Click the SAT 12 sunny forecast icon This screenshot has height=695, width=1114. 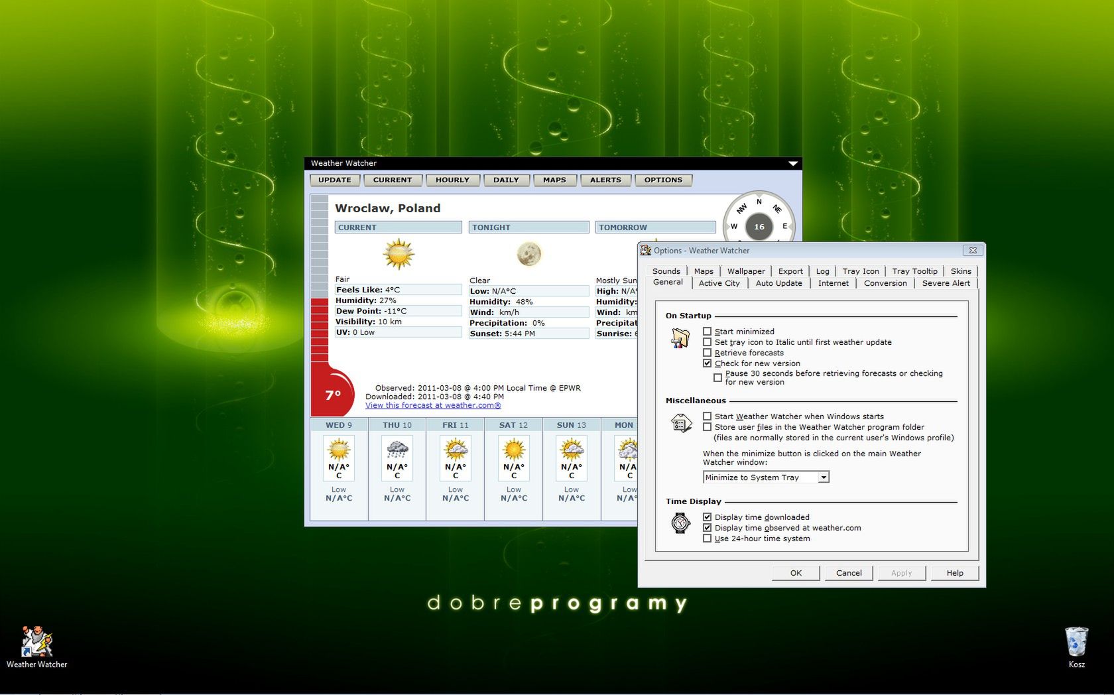coord(514,449)
